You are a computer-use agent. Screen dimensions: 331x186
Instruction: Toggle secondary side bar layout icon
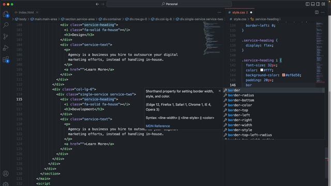tap(318, 4)
